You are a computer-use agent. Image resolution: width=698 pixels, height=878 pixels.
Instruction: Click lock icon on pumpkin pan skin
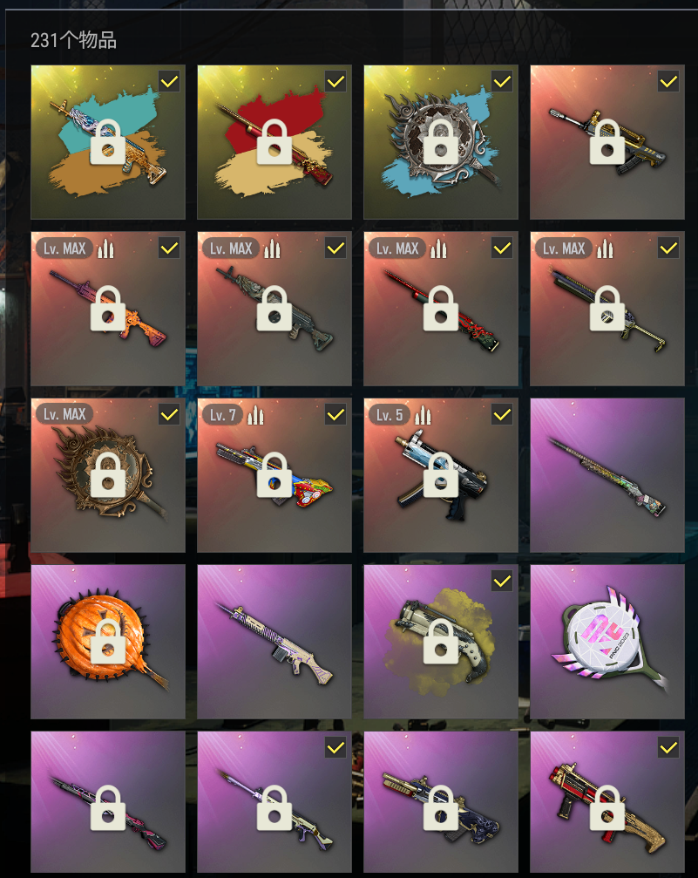[107, 642]
